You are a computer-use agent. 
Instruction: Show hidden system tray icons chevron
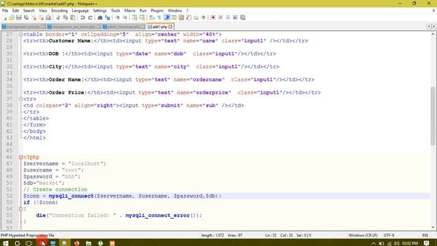373,243
